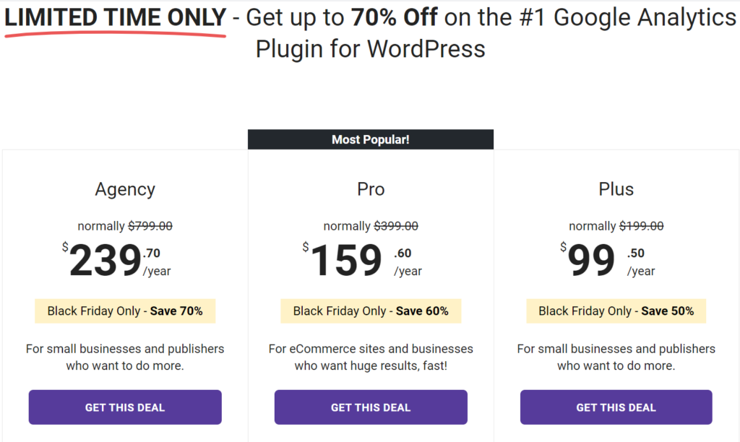Click the LIMITED TIME ONLY headline text

(115, 18)
